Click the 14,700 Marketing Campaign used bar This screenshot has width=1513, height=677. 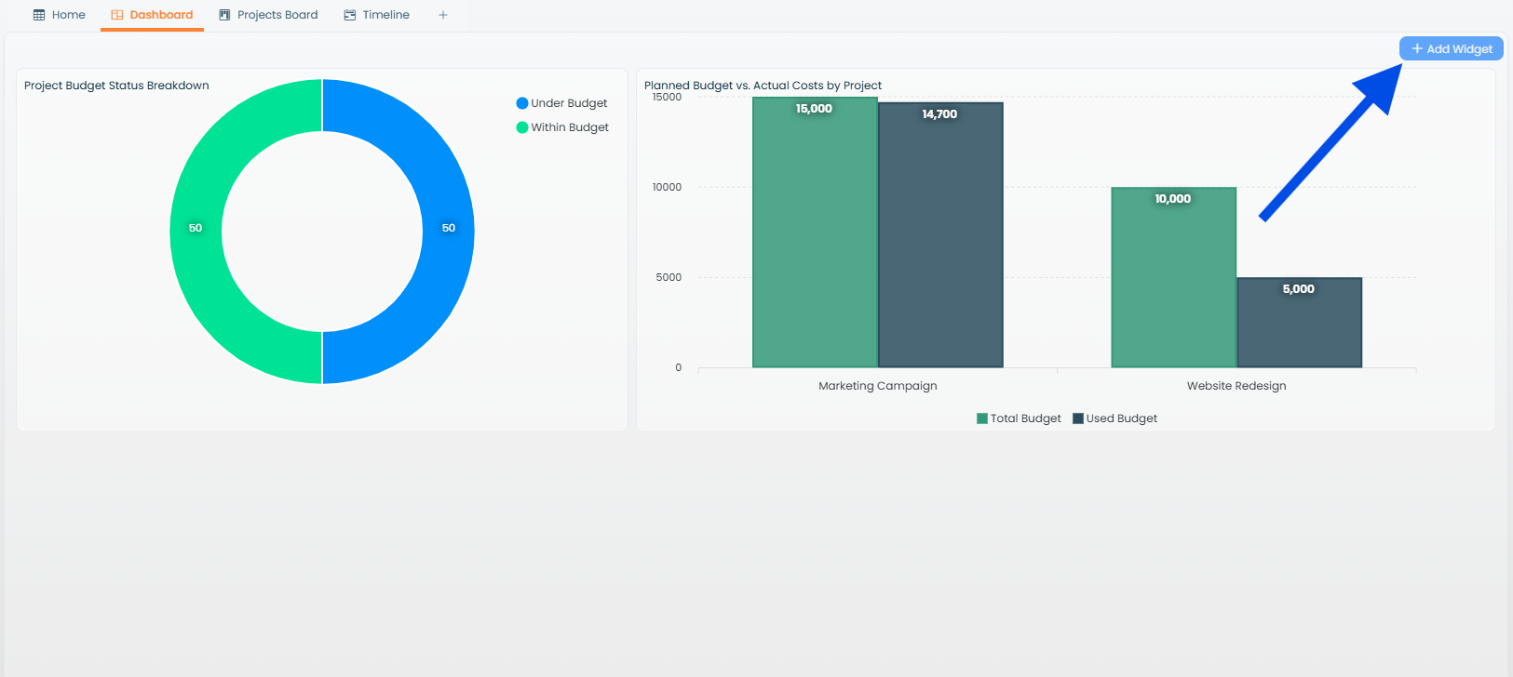click(x=940, y=235)
